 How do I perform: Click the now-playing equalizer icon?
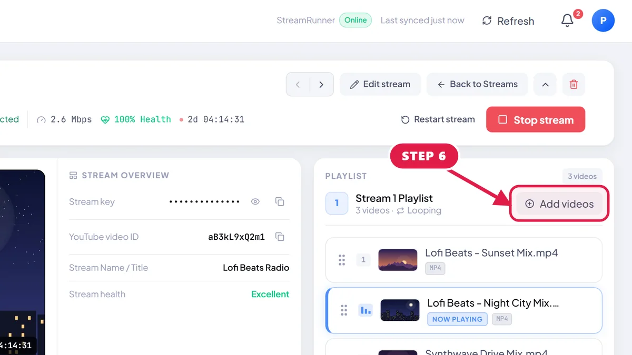(x=366, y=310)
